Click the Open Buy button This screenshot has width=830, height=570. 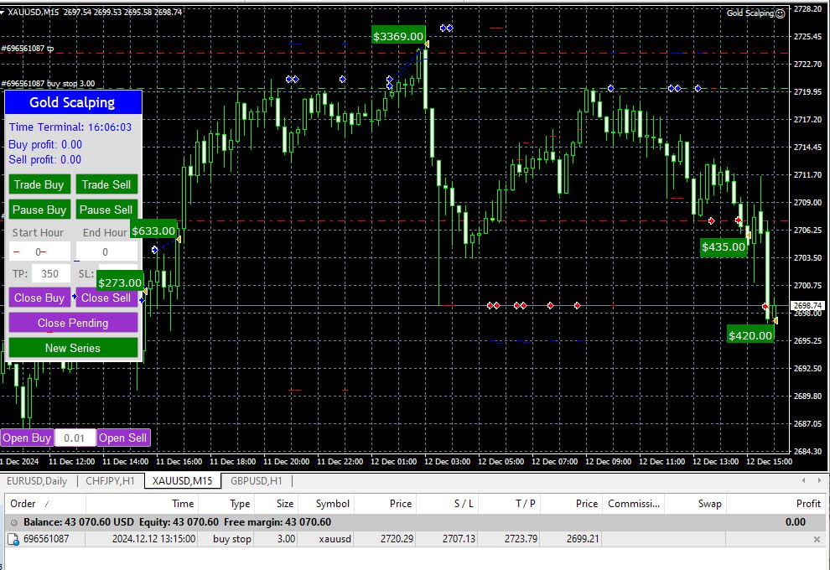coord(27,438)
